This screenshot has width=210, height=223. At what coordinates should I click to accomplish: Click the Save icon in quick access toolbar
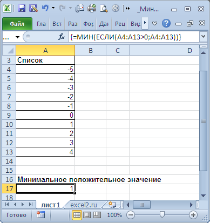22,8
